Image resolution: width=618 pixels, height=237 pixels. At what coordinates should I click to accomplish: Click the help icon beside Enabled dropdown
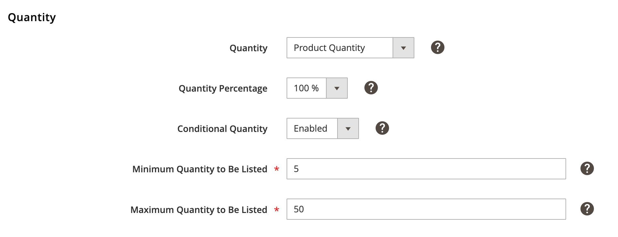click(x=382, y=128)
